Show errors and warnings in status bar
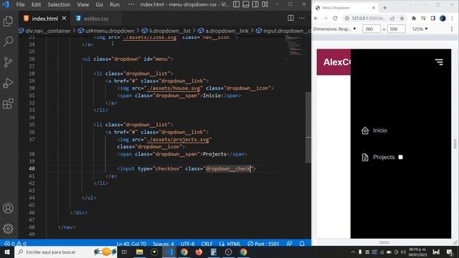The height and width of the screenshot is (258, 459). (x=15, y=244)
